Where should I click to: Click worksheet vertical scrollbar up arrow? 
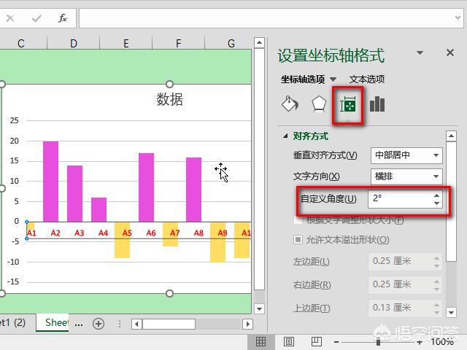[x=260, y=43]
